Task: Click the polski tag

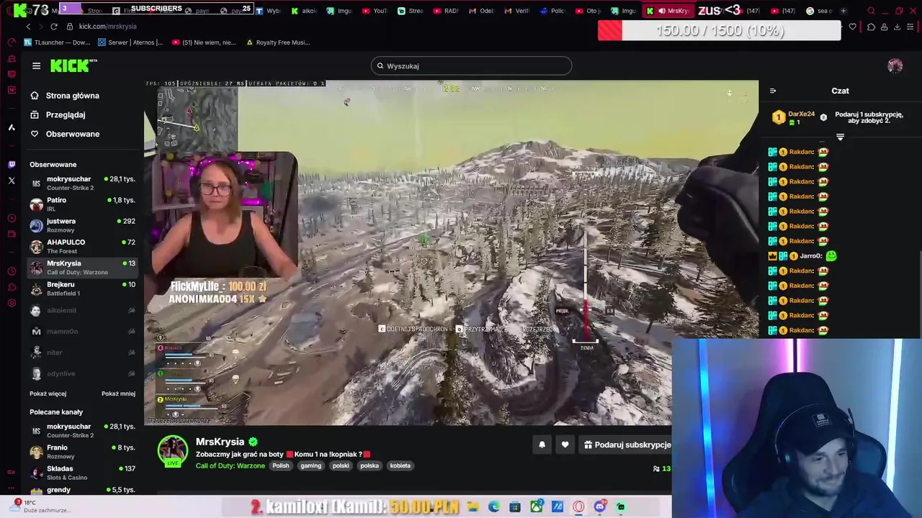Action: [341, 465]
